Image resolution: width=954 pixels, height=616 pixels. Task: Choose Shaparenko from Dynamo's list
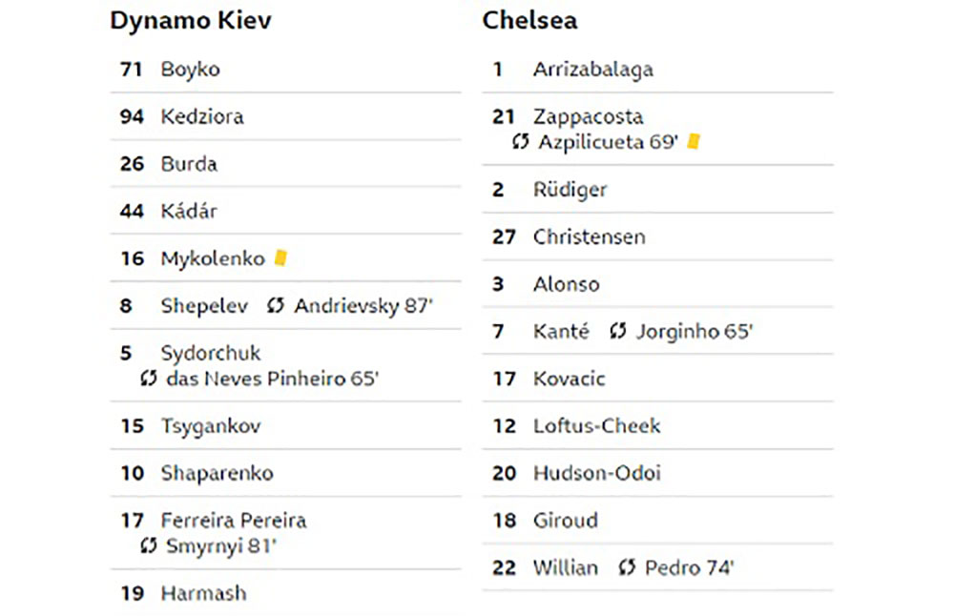(285, 473)
